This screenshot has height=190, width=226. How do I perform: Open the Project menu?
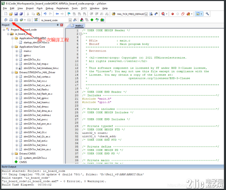(x=30, y=8)
